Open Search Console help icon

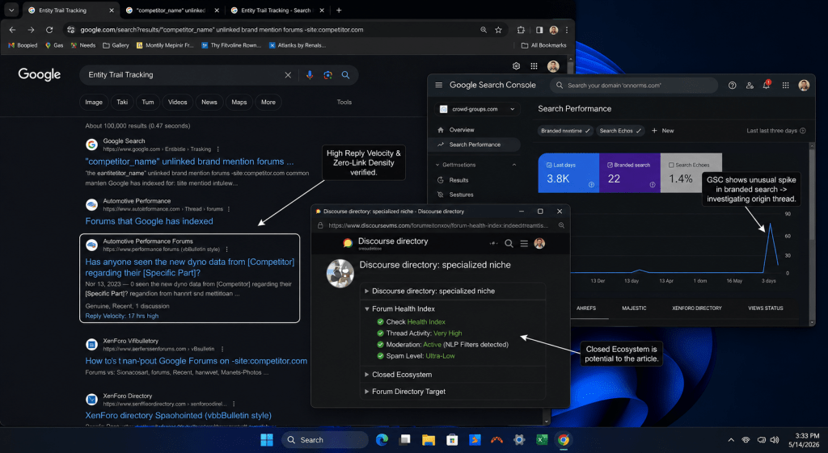(732, 86)
